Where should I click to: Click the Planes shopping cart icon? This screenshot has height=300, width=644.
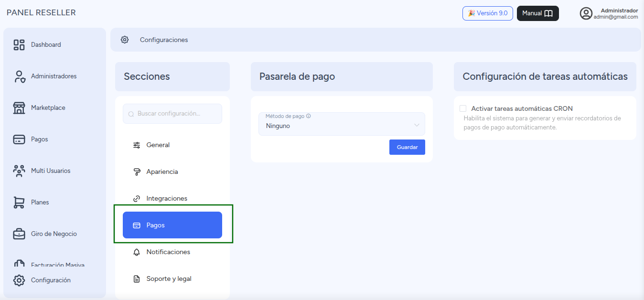pos(19,203)
